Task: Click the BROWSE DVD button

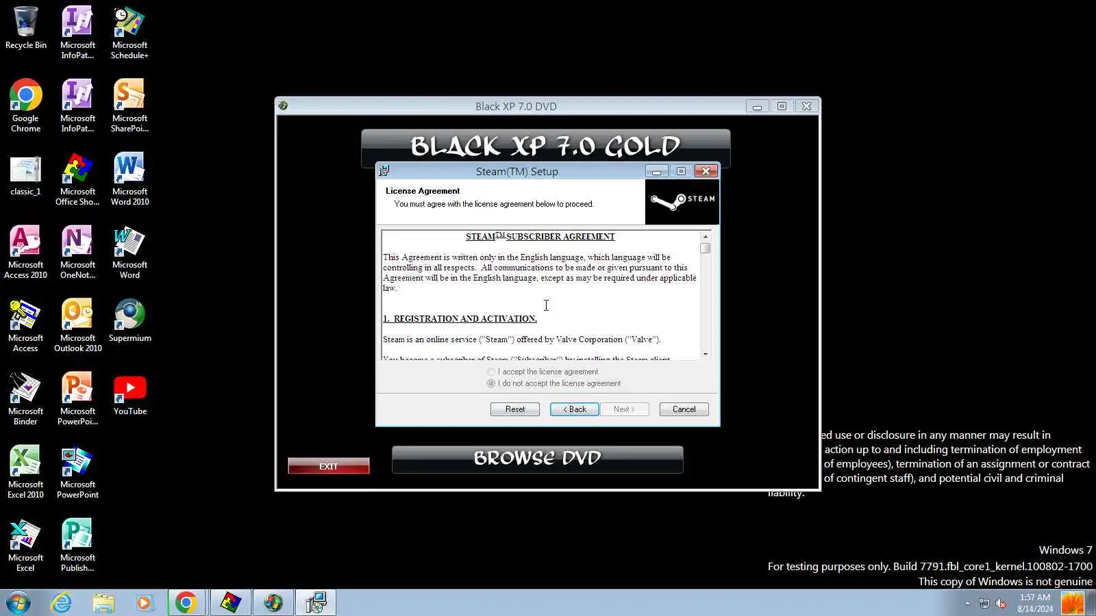Action: point(538,459)
